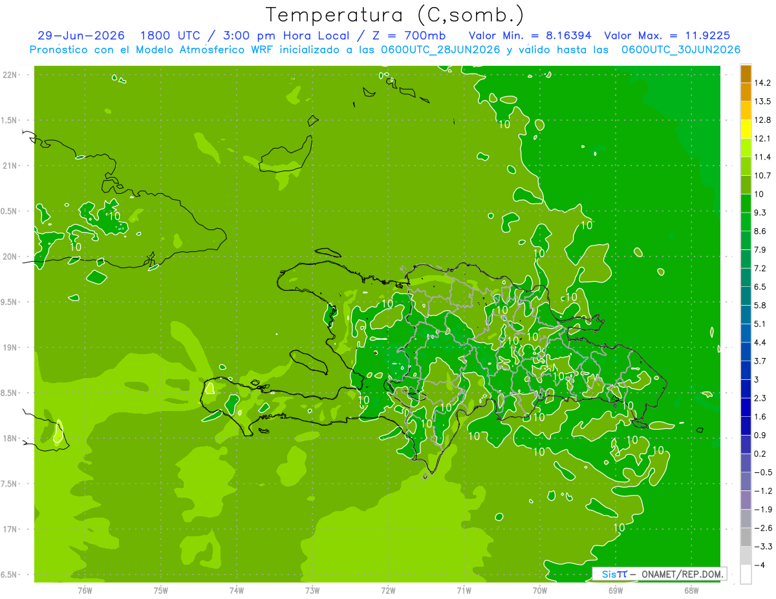776x599 pixels.
Task: Click the "13.5" color bar value
Action: point(762,101)
